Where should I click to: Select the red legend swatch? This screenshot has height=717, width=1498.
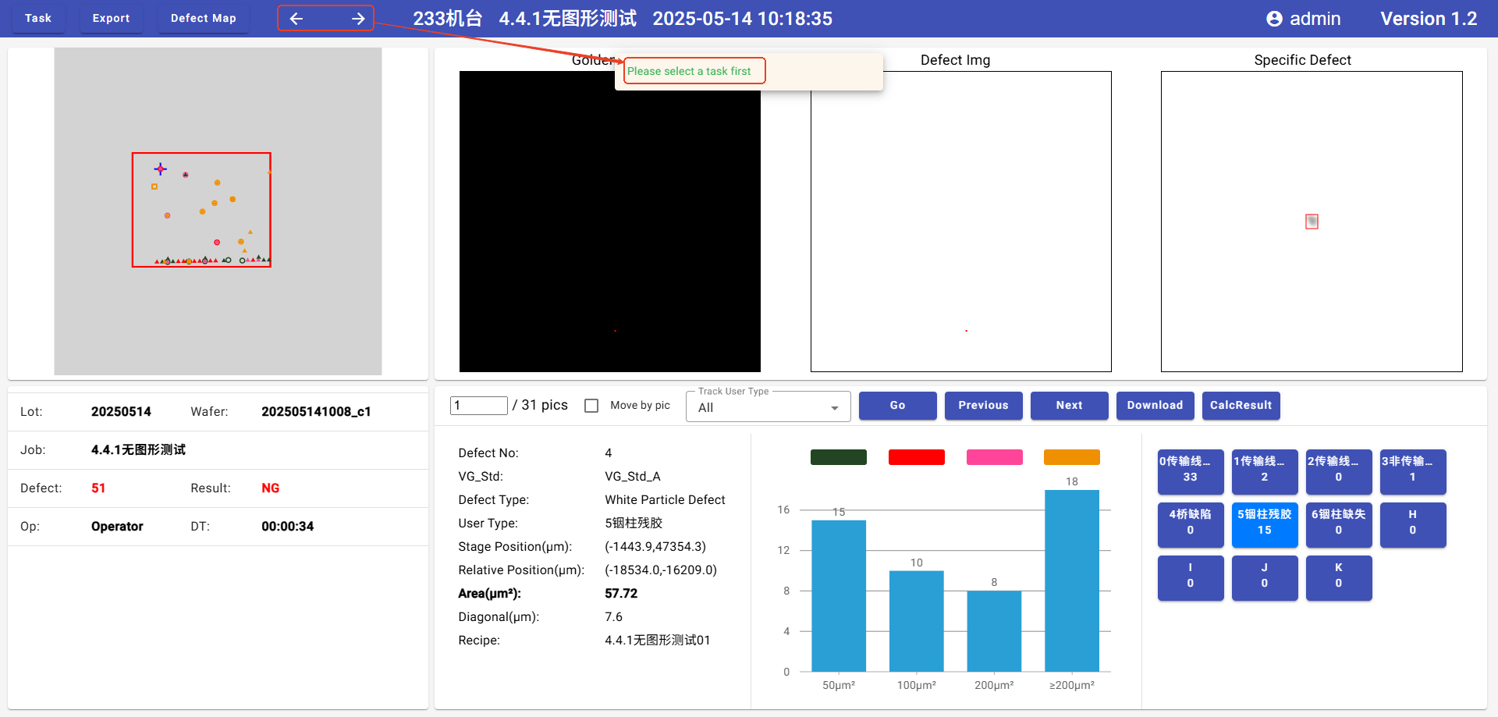(917, 457)
